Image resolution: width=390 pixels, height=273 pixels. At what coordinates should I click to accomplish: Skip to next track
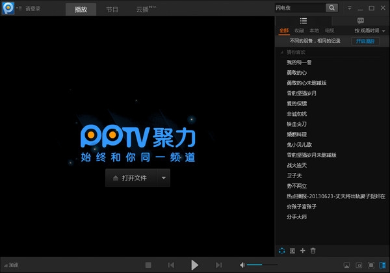click(218, 265)
